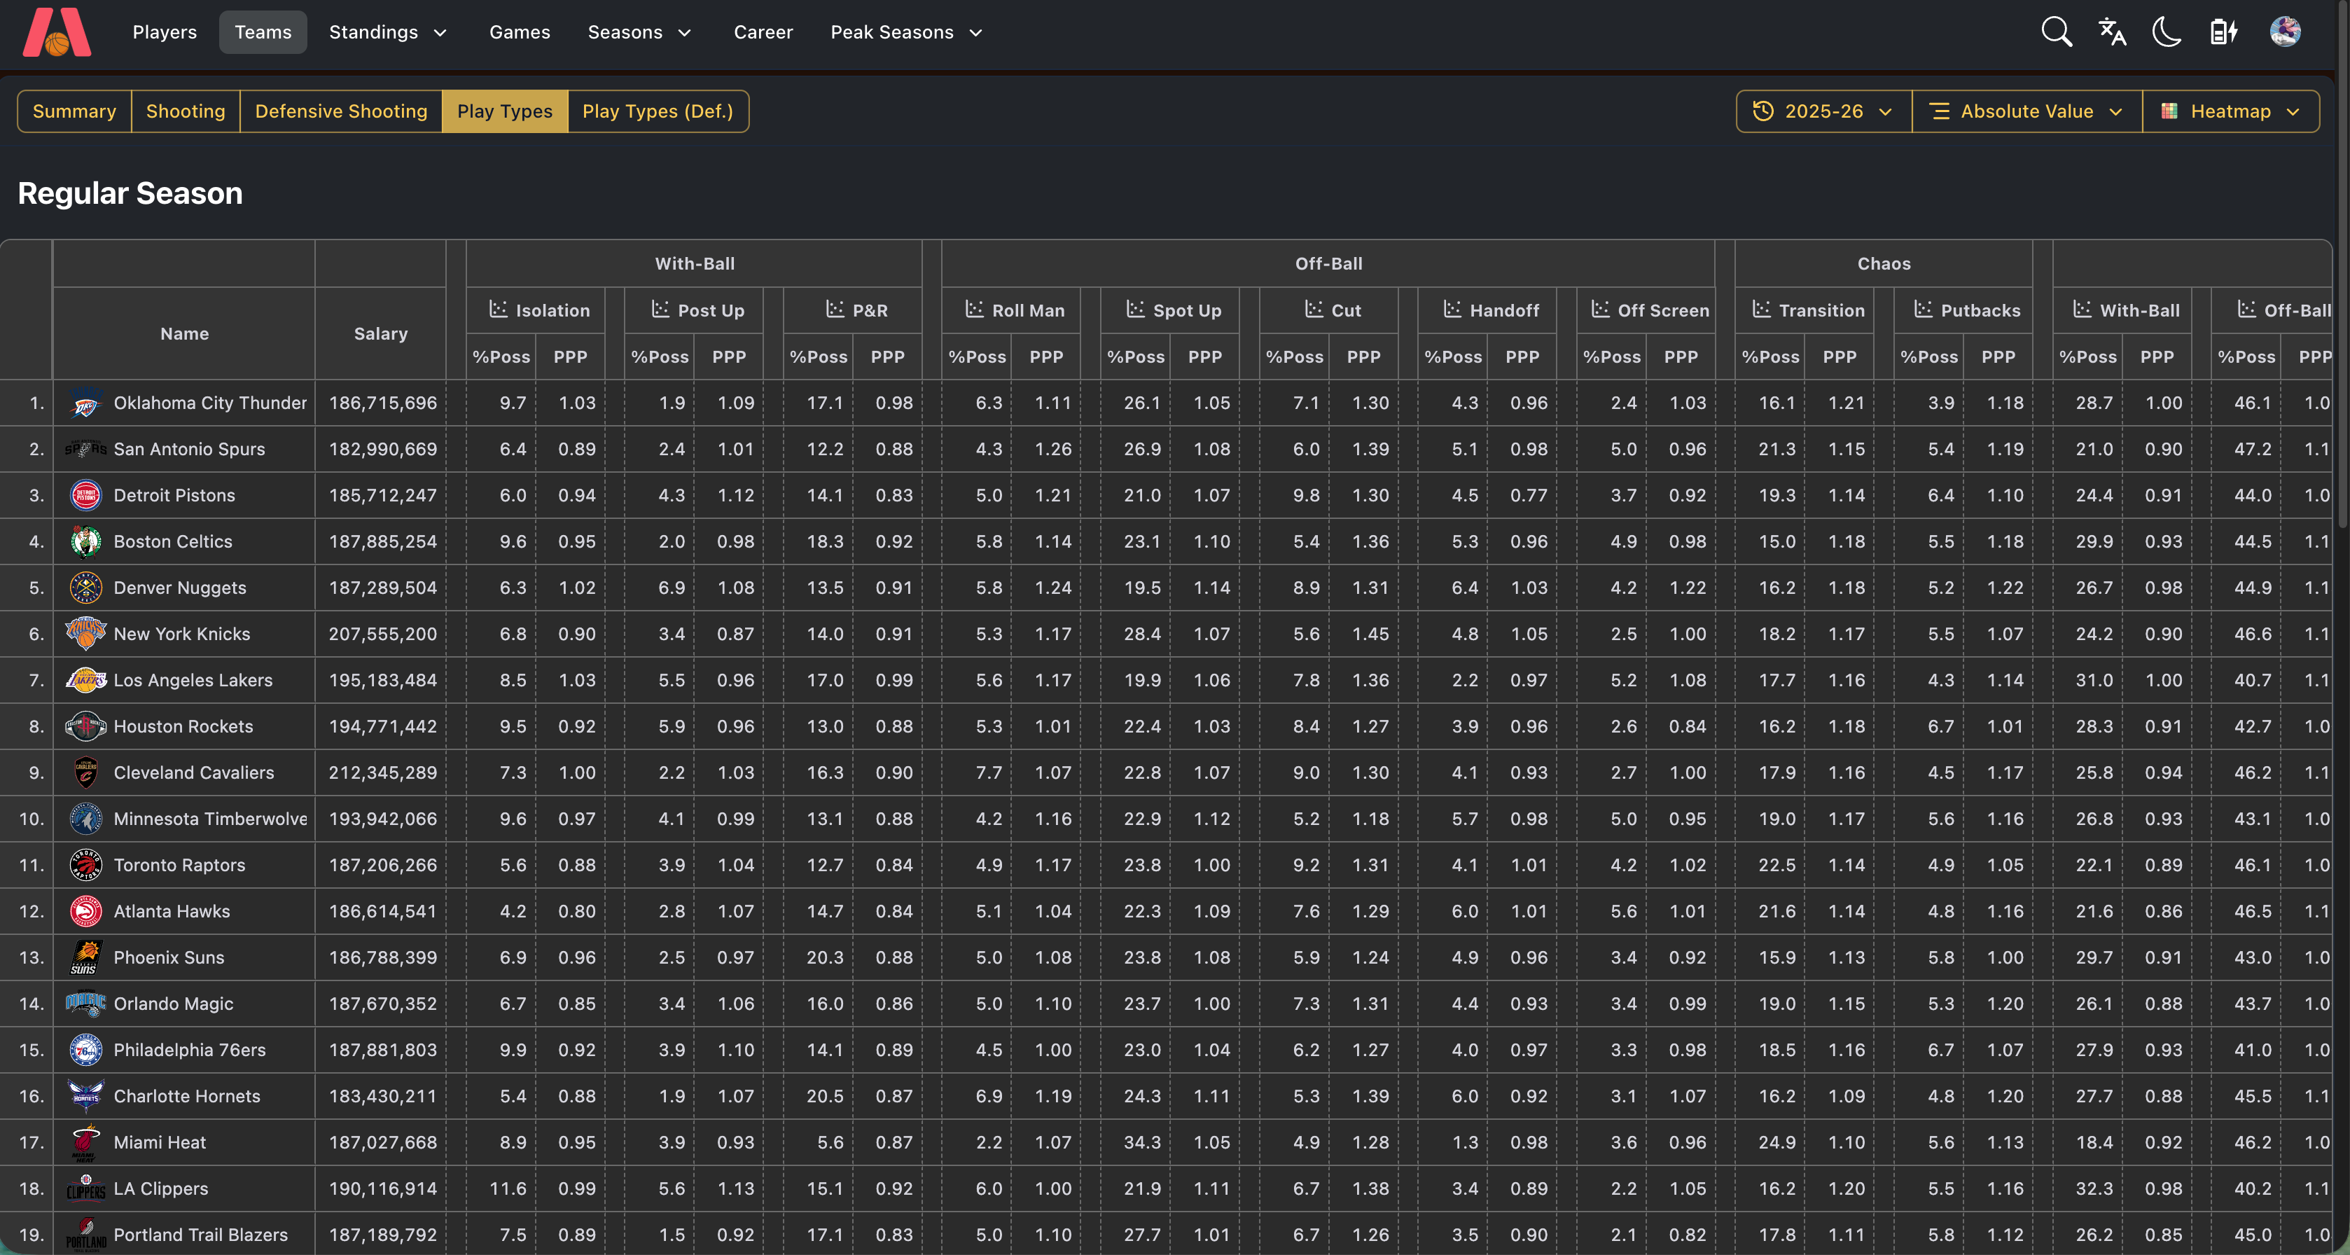The height and width of the screenshot is (1255, 2350).
Task: Click the Detroit Pistons logo
Action: [x=85, y=495]
